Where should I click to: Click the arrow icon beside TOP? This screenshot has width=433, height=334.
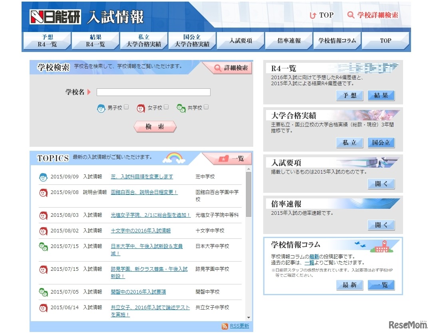pos(313,15)
